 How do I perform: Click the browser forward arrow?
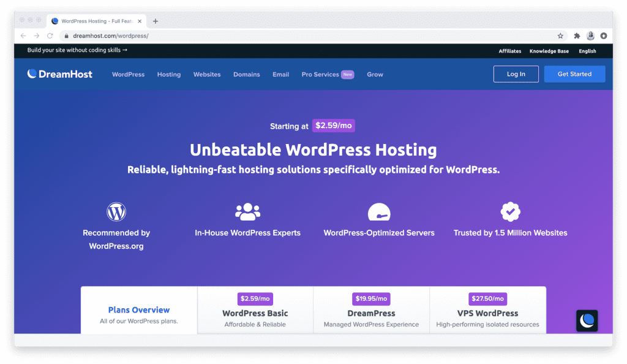click(37, 36)
